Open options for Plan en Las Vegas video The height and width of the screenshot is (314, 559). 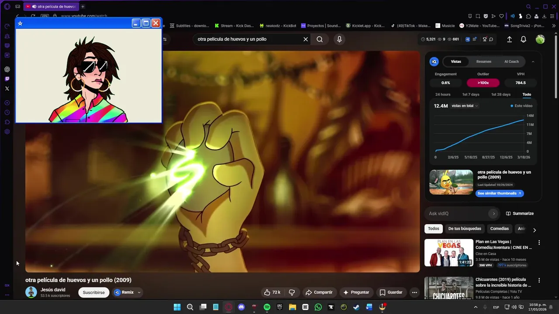click(539, 242)
